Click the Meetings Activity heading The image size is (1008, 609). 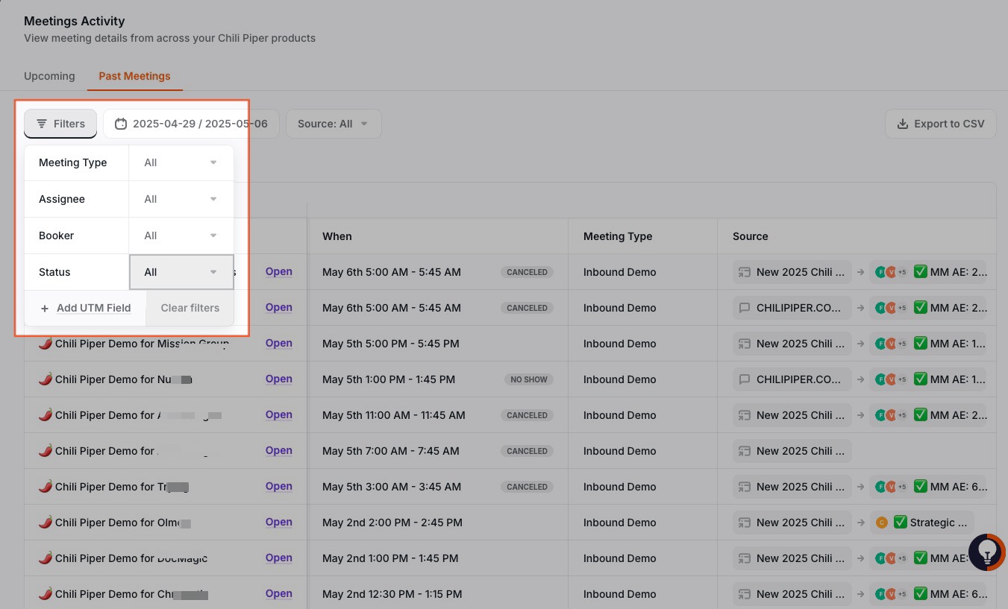point(75,21)
